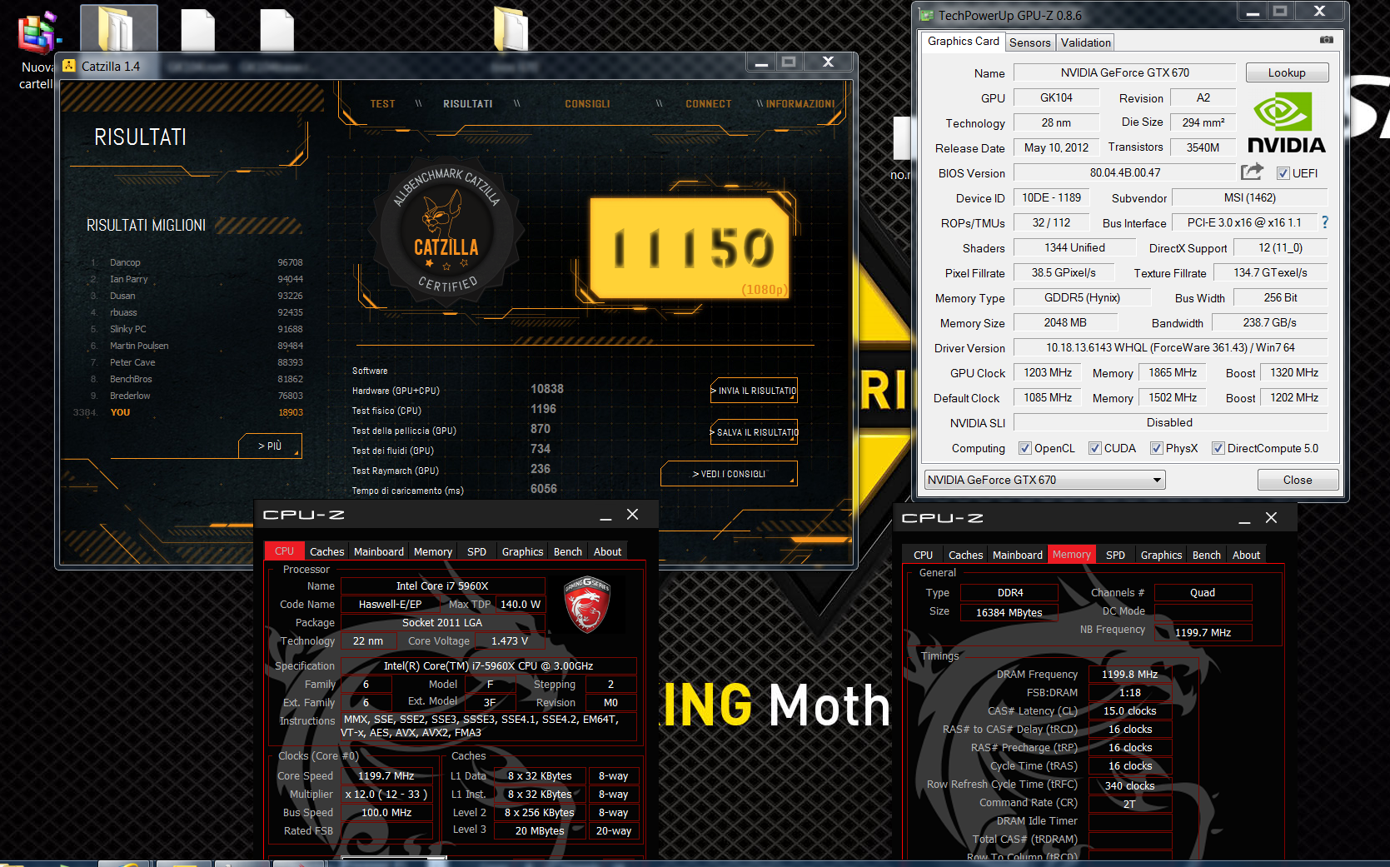This screenshot has width=1390, height=867.
Task: Open the Bench tab in left CPU-Z
Action: tap(568, 551)
